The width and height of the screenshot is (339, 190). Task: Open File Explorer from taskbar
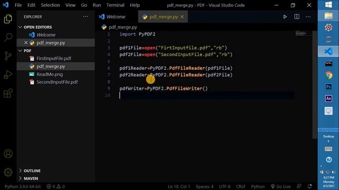coord(328,16)
